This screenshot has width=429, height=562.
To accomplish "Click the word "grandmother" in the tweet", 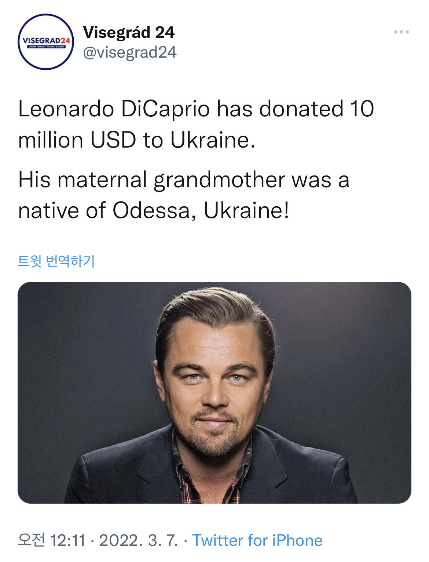I will [x=219, y=180].
